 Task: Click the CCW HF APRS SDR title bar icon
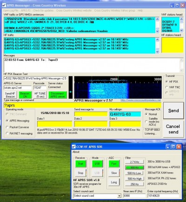coord(74,147)
